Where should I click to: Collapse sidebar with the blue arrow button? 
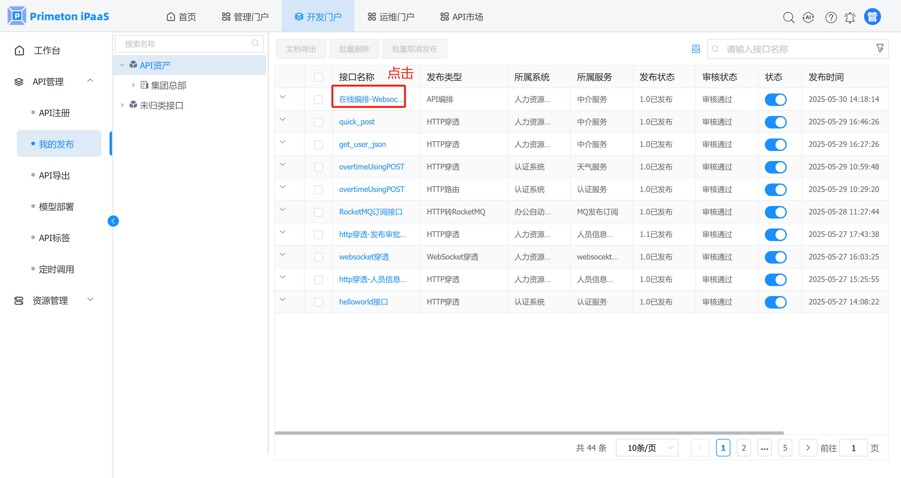tap(113, 221)
